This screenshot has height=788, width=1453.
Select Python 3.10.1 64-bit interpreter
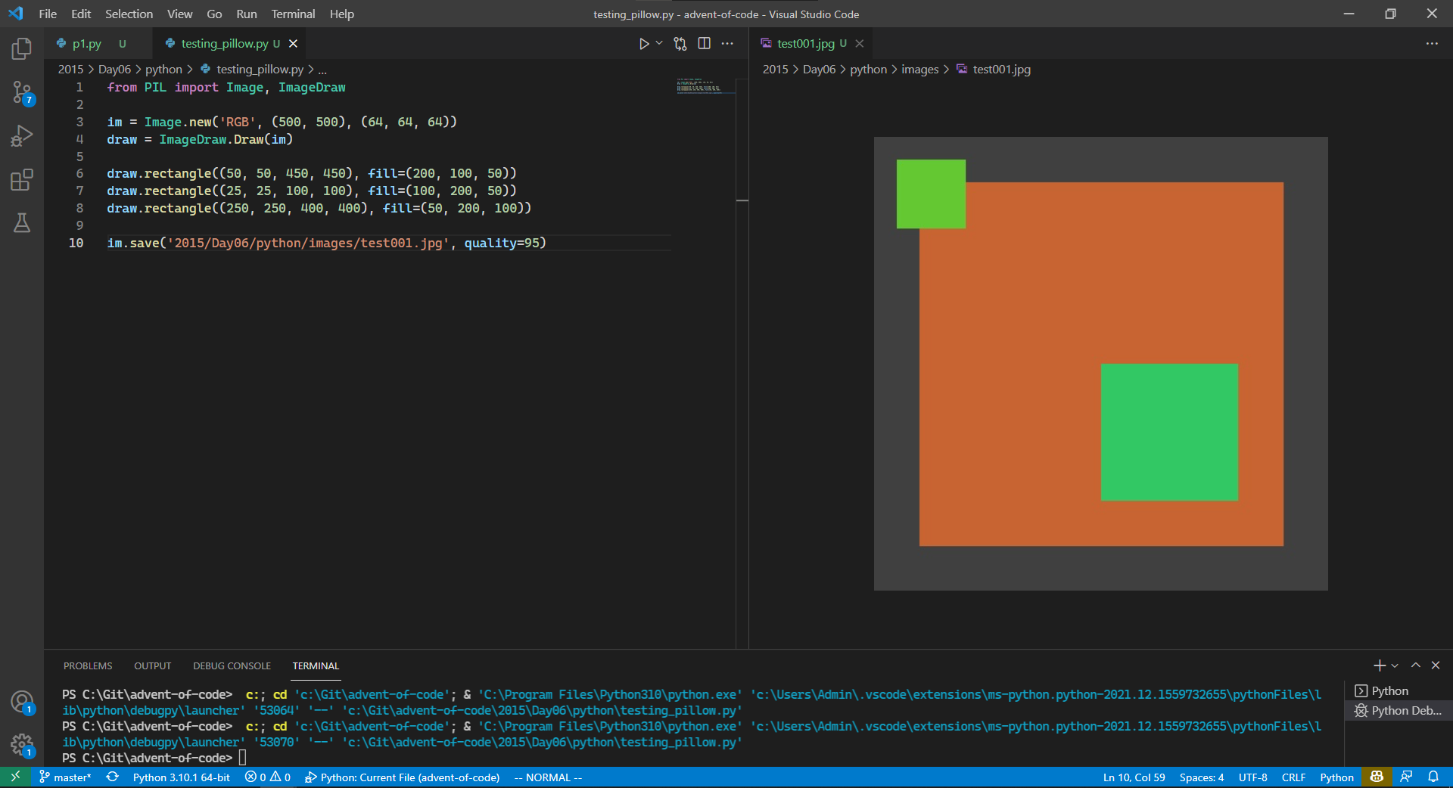pos(182,777)
